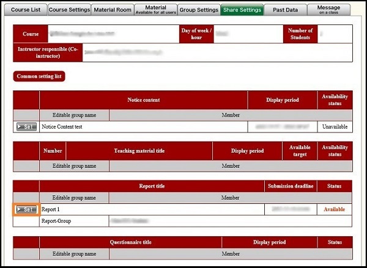Click the Available status of Report 1
This screenshot has width=367, height=268.
(334, 209)
